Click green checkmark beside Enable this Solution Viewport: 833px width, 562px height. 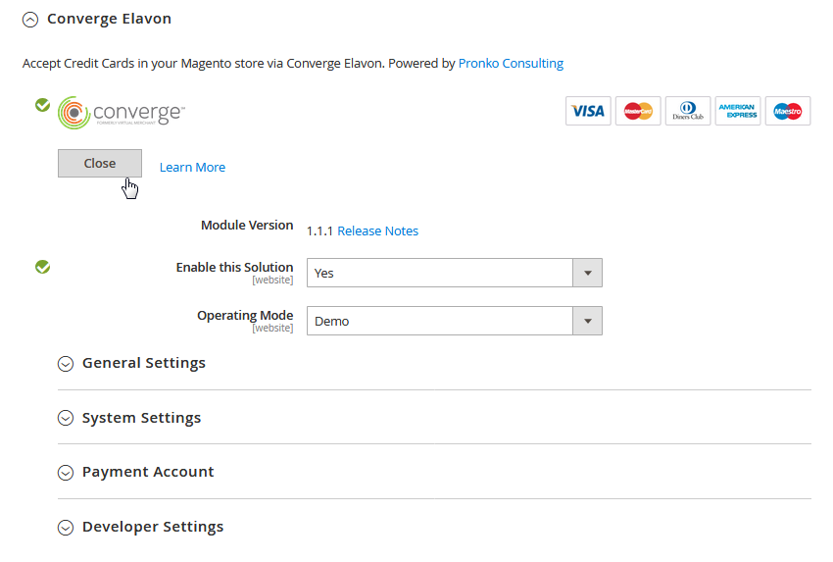pos(42,267)
